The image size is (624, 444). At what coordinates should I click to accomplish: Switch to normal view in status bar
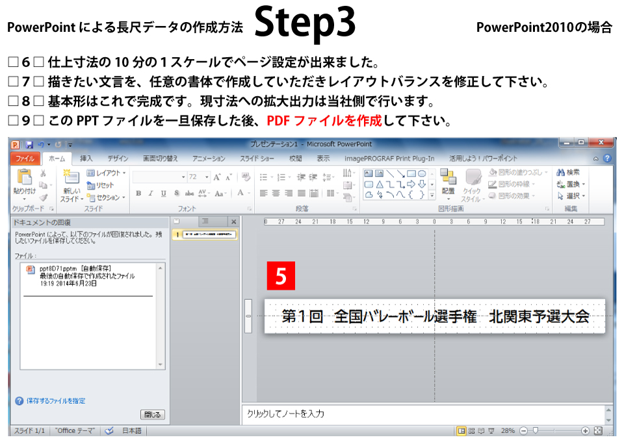(x=461, y=430)
